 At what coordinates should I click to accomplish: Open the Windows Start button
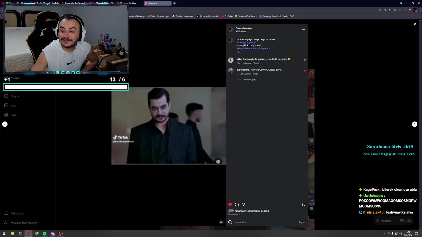(4, 234)
